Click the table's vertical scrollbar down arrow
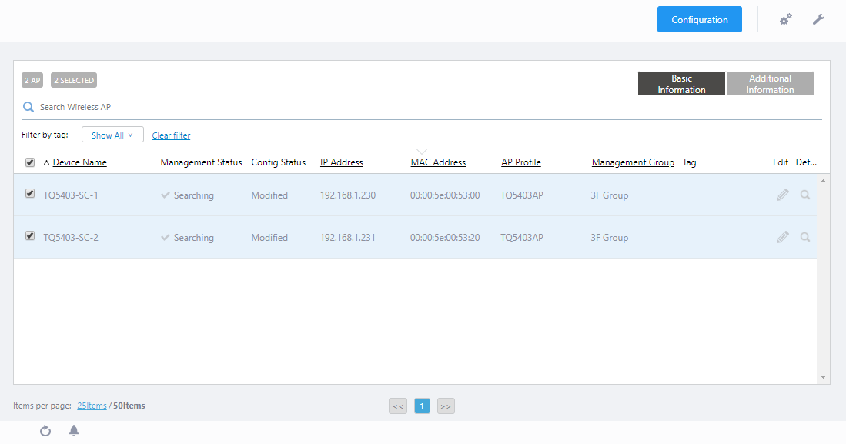This screenshot has height=444, width=846. coord(823,377)
